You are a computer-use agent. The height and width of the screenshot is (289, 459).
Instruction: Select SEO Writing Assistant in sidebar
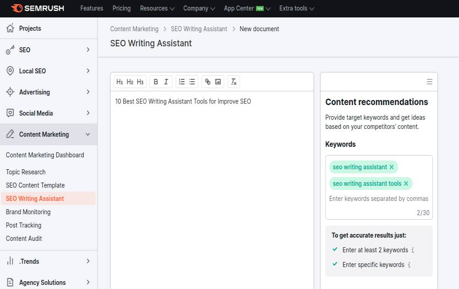tap(48, 198)
